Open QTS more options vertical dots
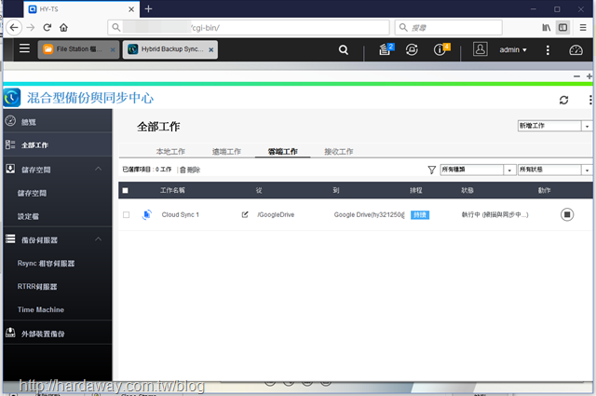 click(x=548, y=49)
